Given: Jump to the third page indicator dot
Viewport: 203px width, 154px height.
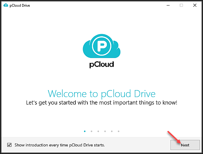Looking at the screenshot, I should [98, 131].
